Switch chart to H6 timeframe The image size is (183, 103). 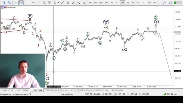(128, 3)
